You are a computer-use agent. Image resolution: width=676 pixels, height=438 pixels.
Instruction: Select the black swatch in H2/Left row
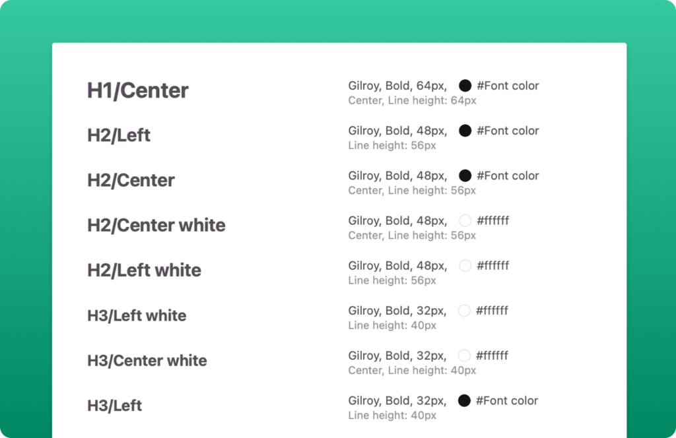click(465, 131)
